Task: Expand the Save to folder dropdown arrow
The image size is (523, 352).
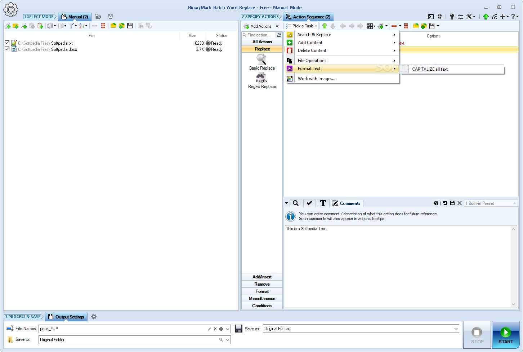Action: click(228, 340)
